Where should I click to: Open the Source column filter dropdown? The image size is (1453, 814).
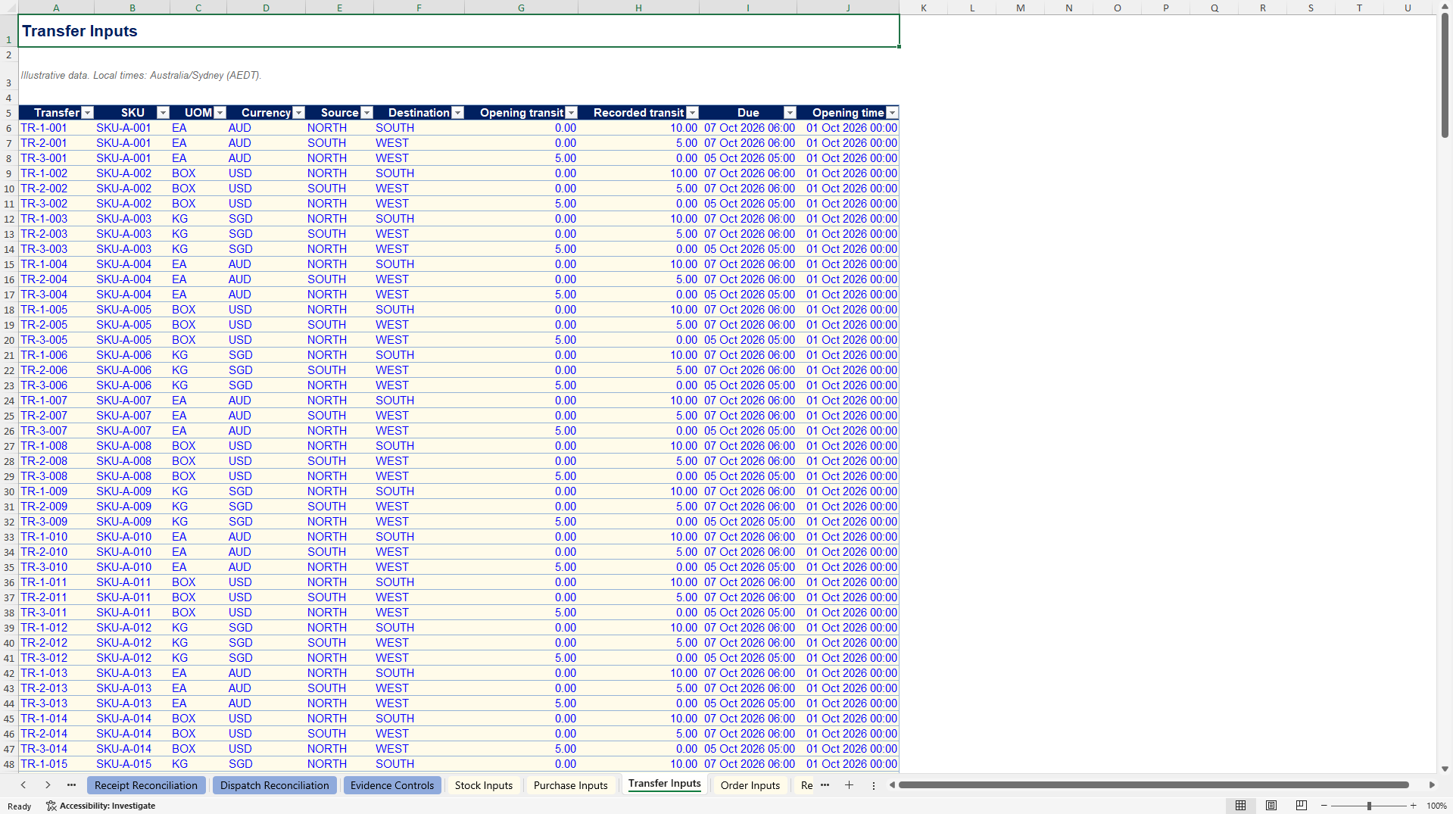coord(367,113)
